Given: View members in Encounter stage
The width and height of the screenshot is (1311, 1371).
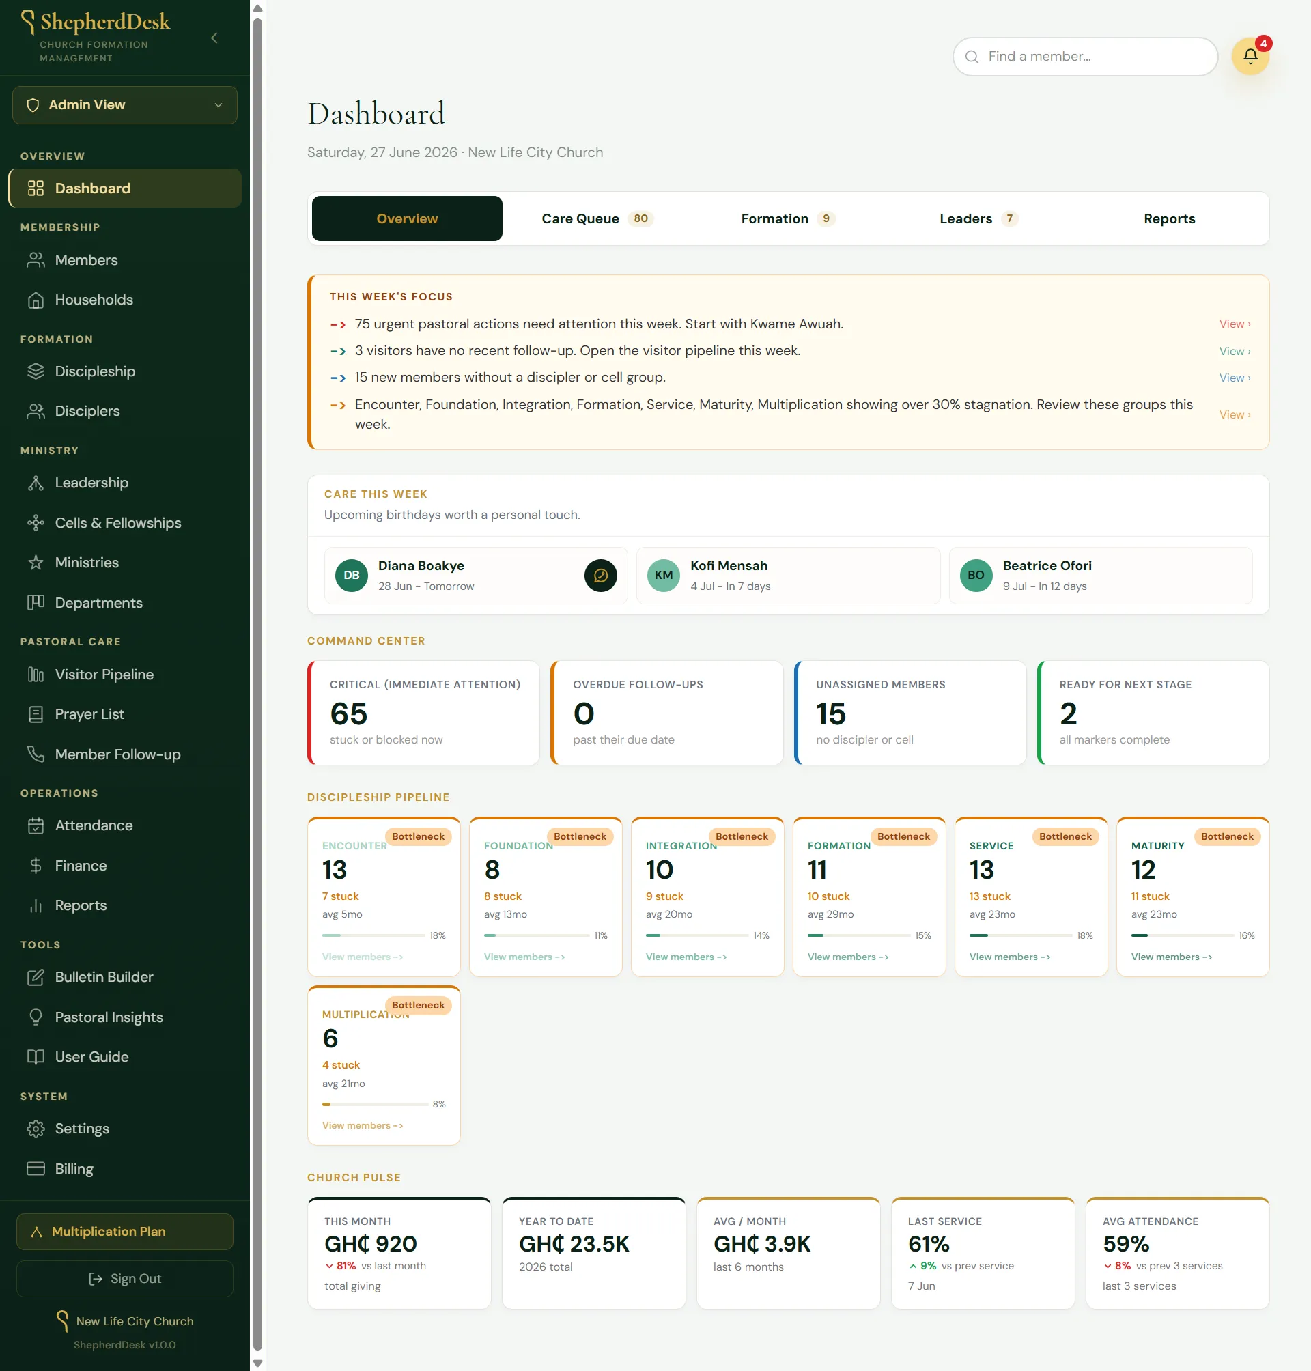Looking at the screenshot, I should click(x=362, y=957).
